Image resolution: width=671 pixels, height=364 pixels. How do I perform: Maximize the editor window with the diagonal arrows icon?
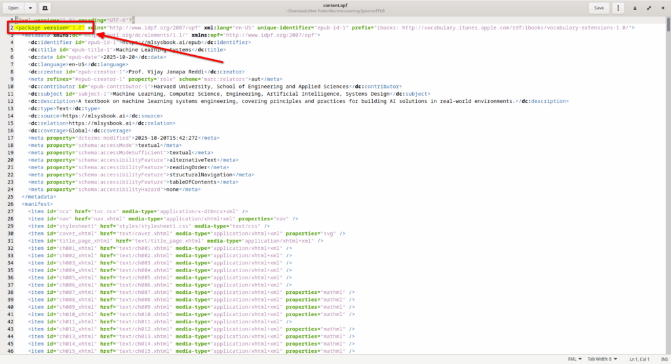(649, 8)
